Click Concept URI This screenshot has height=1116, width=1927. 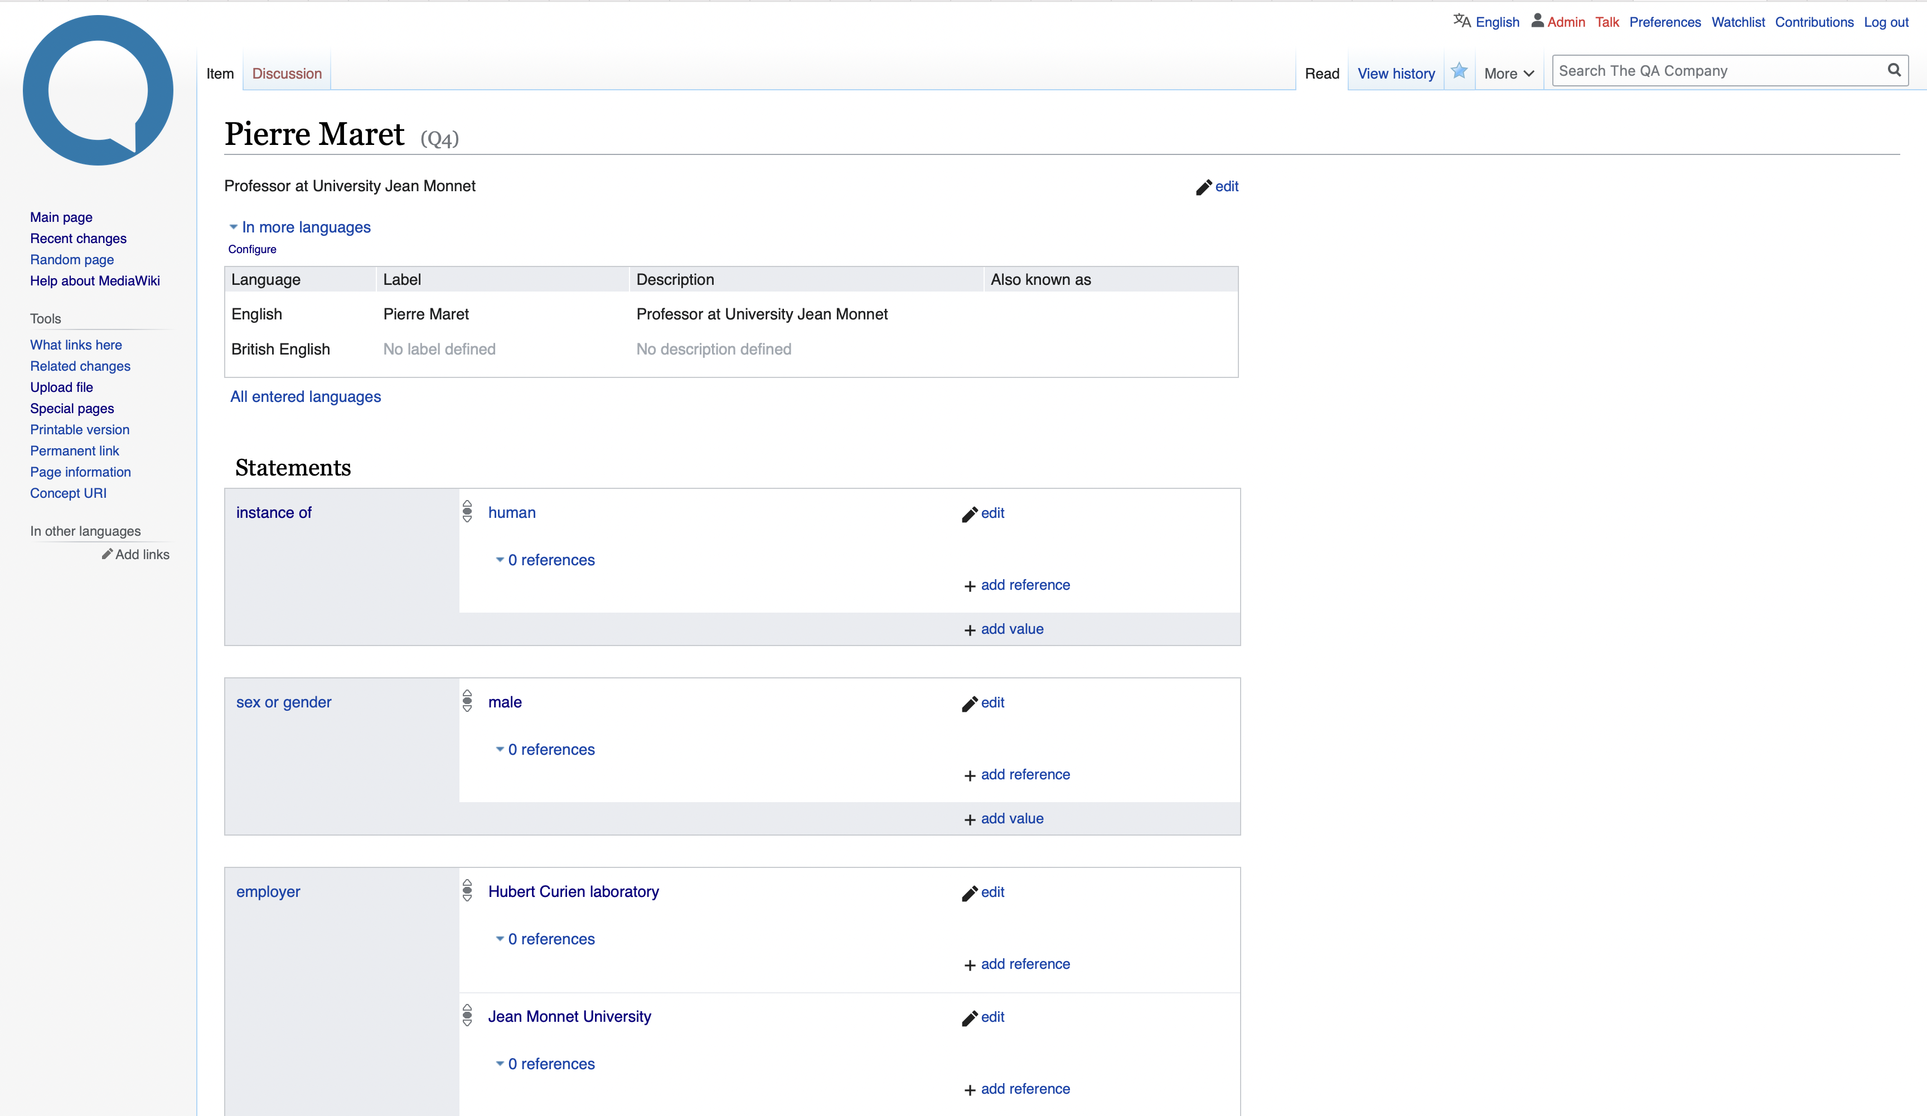(68, 493)
